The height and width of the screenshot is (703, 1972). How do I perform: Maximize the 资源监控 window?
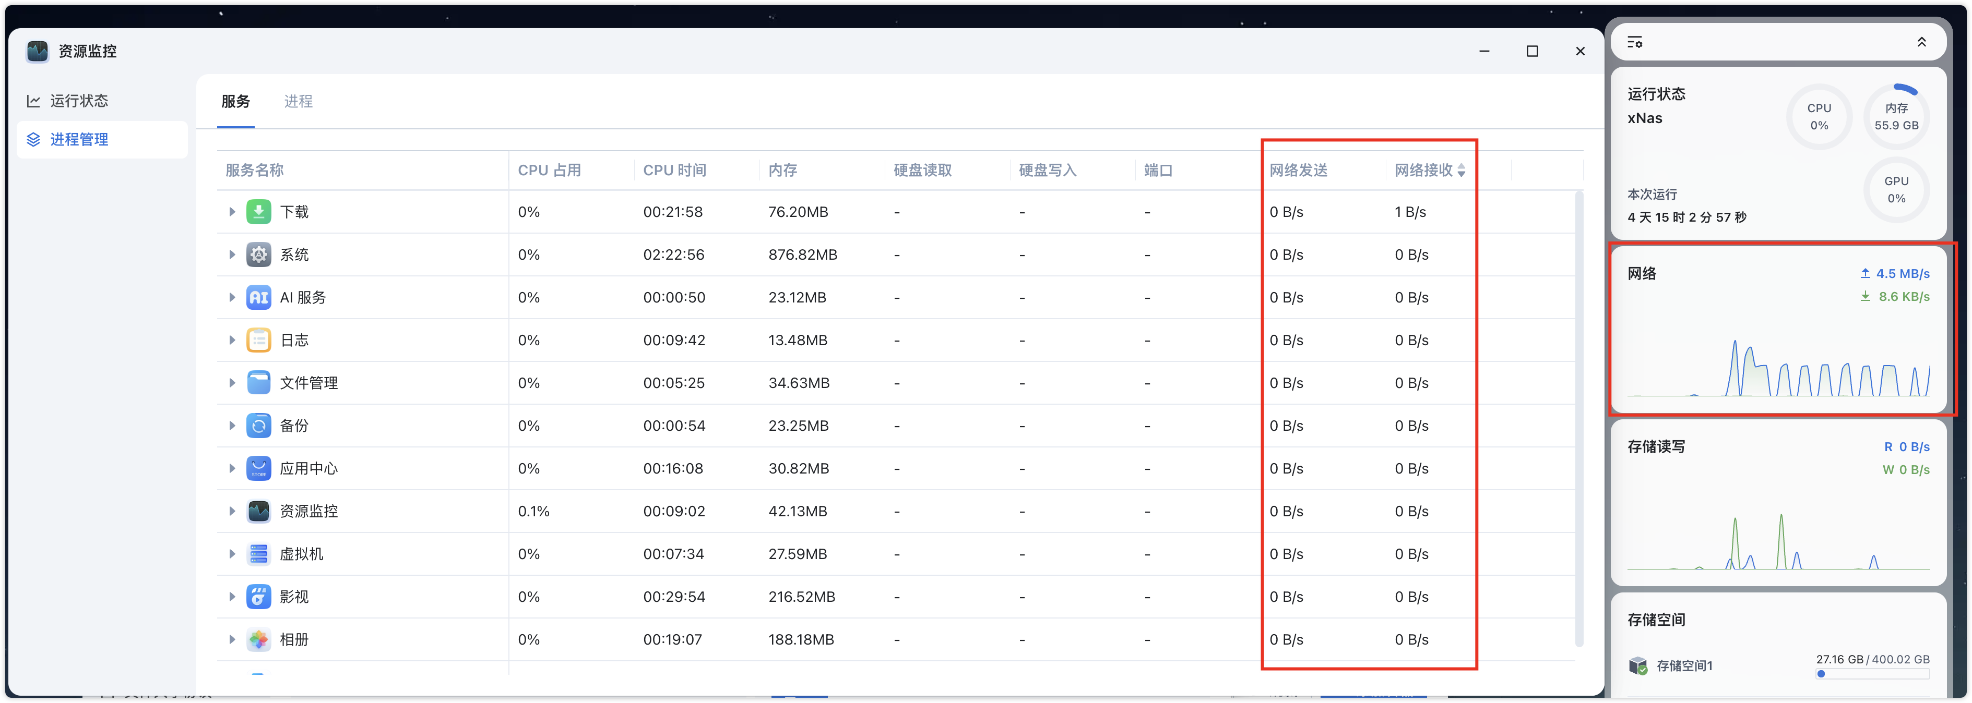tap(1532, 51)
